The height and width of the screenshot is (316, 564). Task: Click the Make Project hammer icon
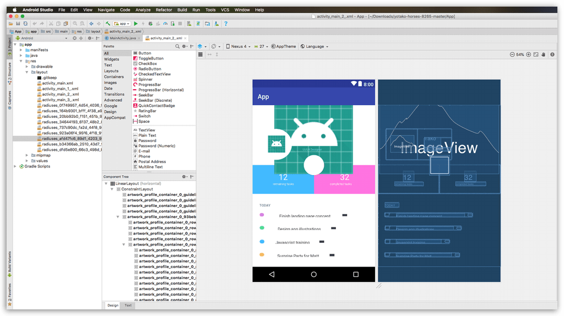tap(108, 24)
